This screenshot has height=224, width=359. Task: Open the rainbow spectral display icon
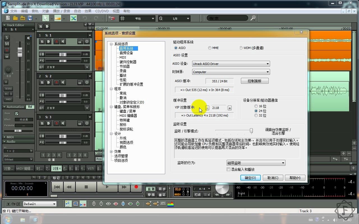click(x=171, y=204)
